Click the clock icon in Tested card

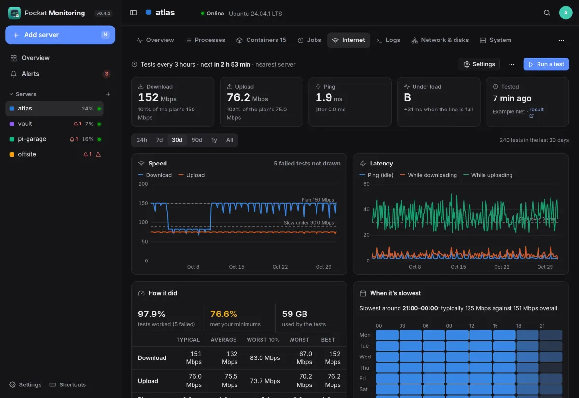496,87
